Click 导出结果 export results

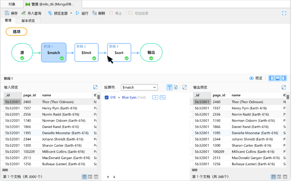coord(139,13)
